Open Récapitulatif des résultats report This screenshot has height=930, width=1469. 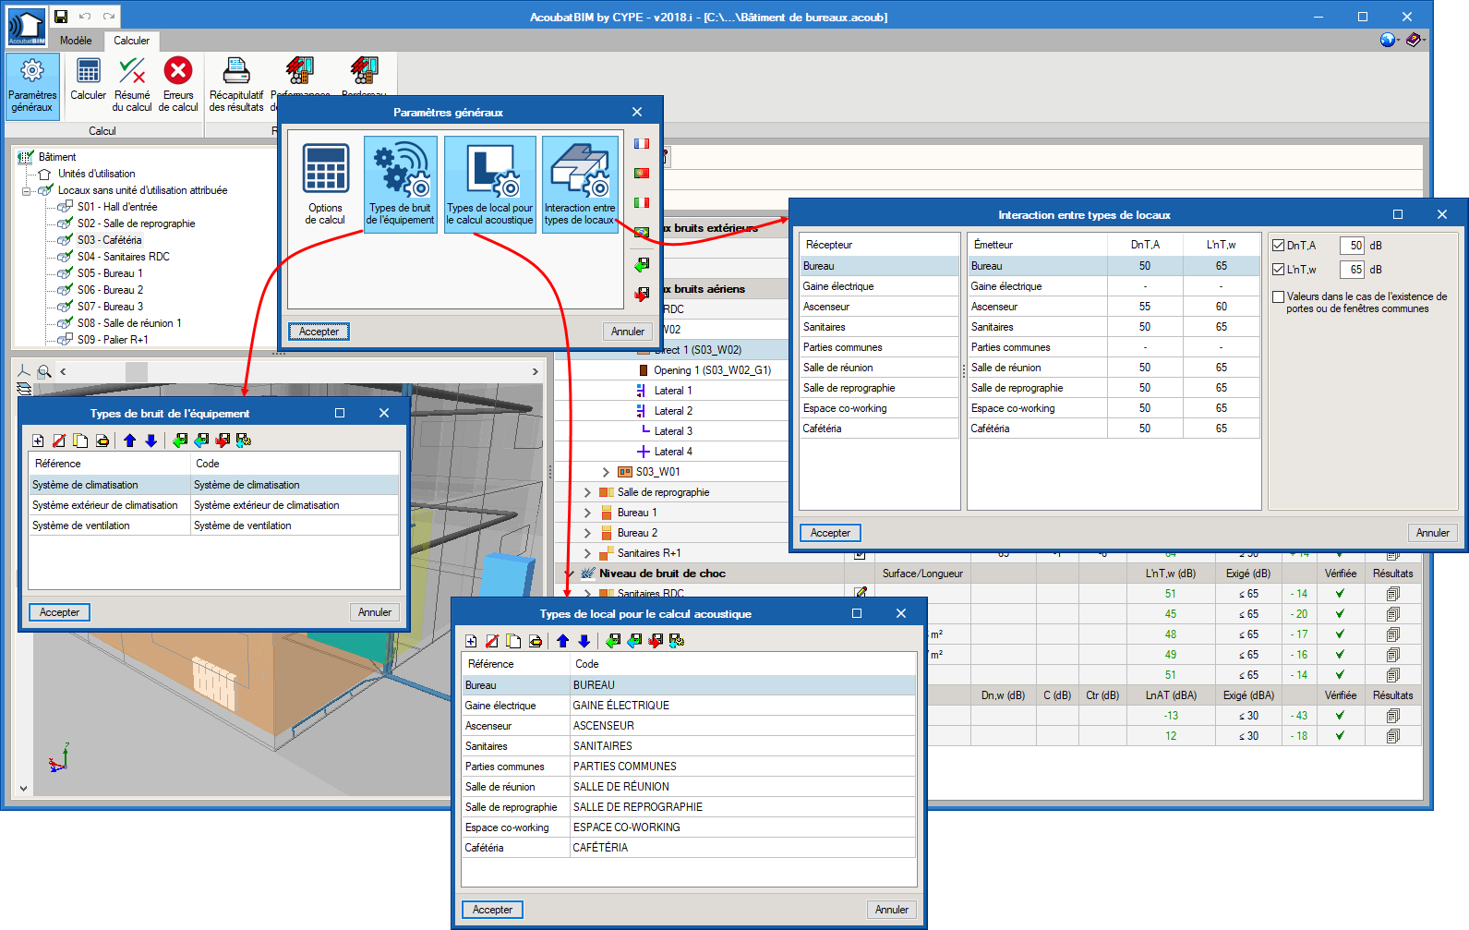236,85
